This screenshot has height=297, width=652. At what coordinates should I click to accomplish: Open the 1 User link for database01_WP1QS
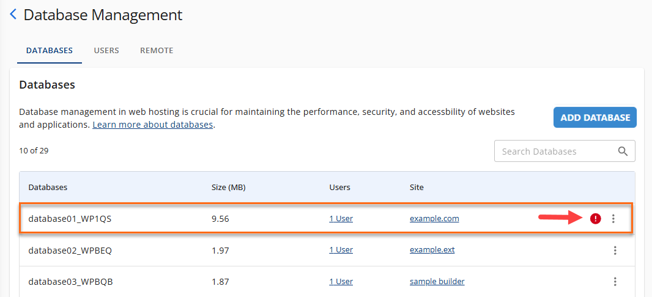(x=341, y=219)
